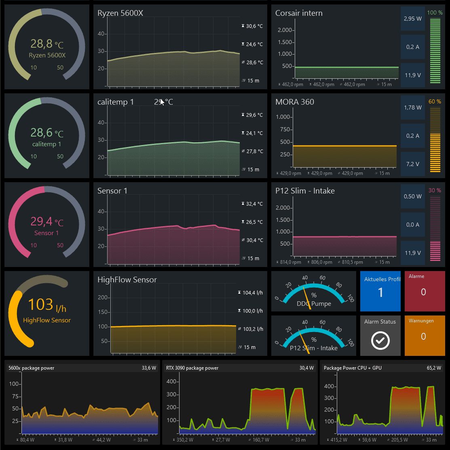This screenshot has height=450, width=450.
Task: Select the P12 Slim 11,9 V tile
Action: coord(413,253)
